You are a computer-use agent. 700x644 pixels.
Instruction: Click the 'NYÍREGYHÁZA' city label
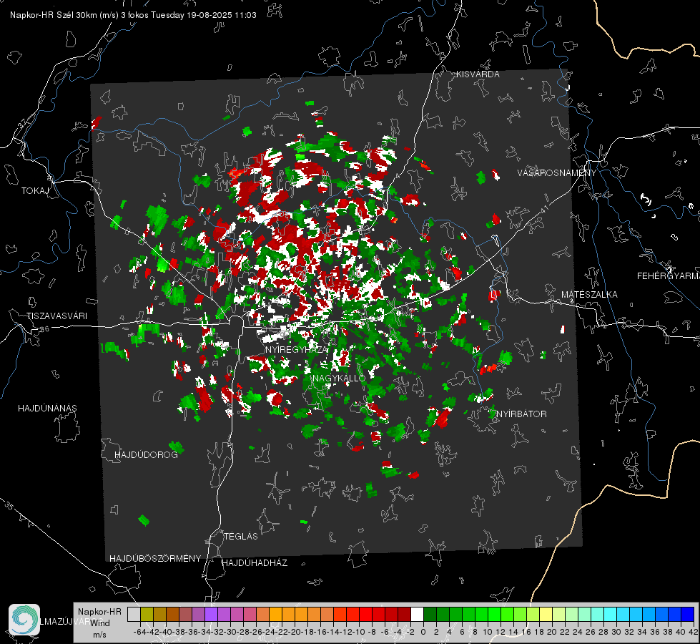[x=296, y=349]
